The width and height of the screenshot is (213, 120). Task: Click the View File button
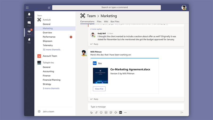(x=99, y=89)
